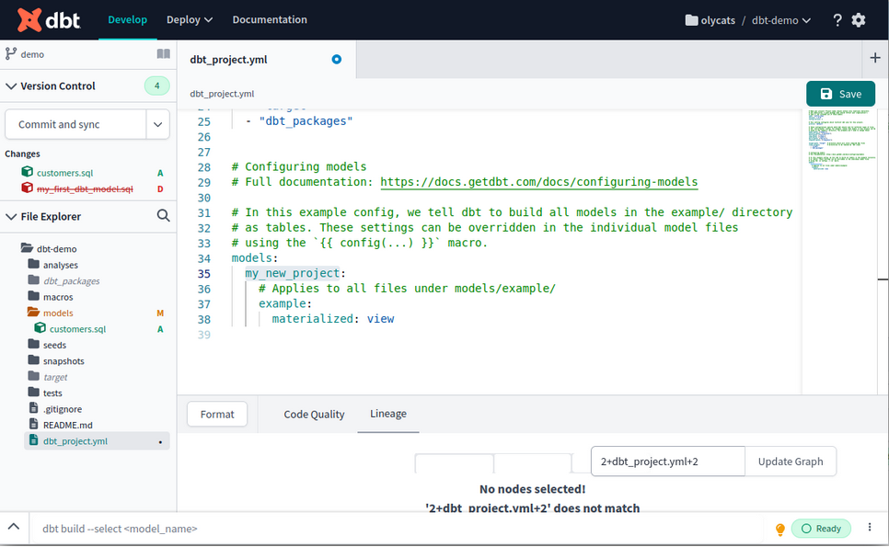Click the cube icon next to customers.sql in Changes

pos(27,172)
